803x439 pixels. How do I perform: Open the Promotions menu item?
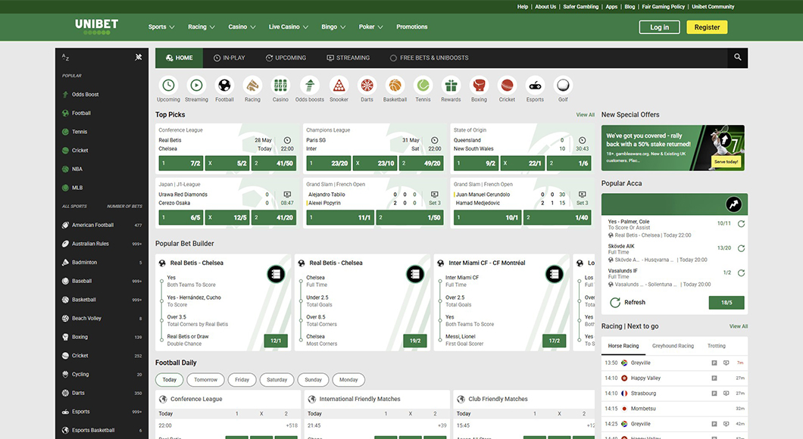(412, 26)
